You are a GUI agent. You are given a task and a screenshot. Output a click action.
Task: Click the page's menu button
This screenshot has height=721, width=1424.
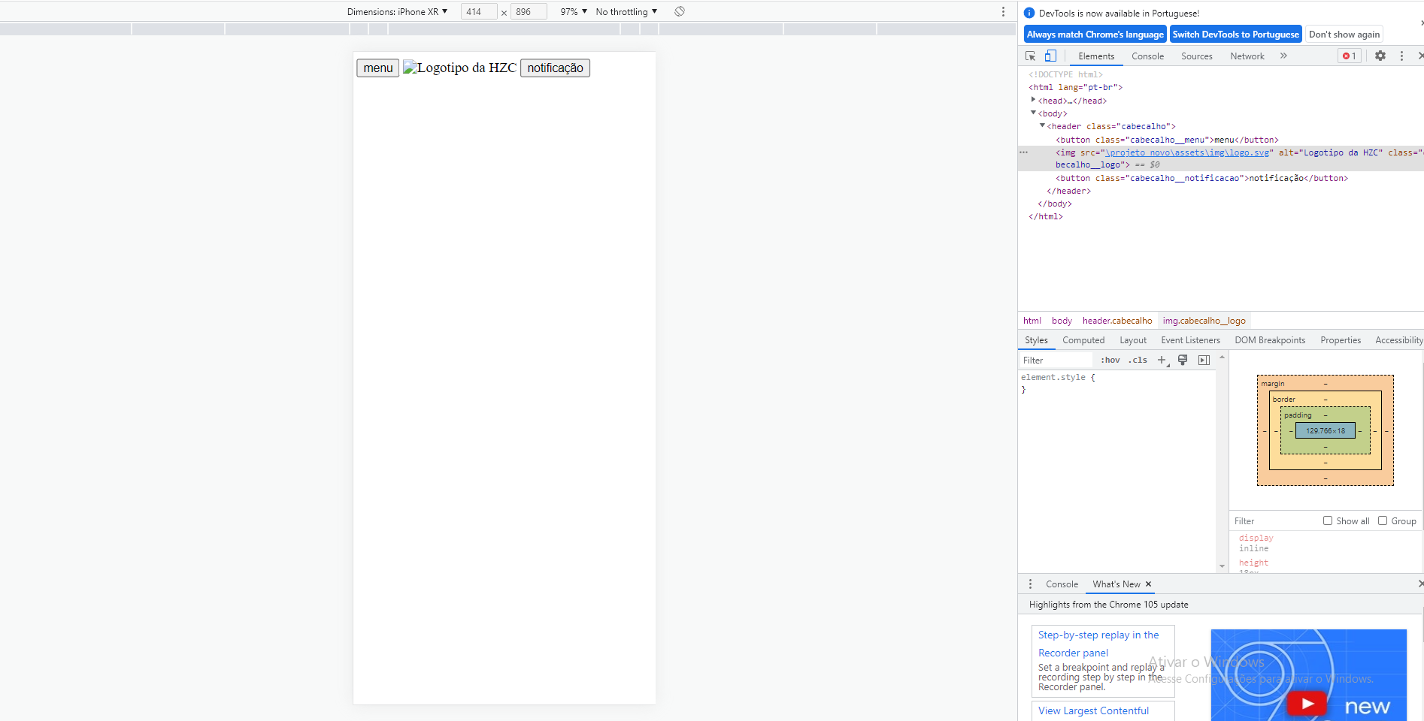point(378,68)
